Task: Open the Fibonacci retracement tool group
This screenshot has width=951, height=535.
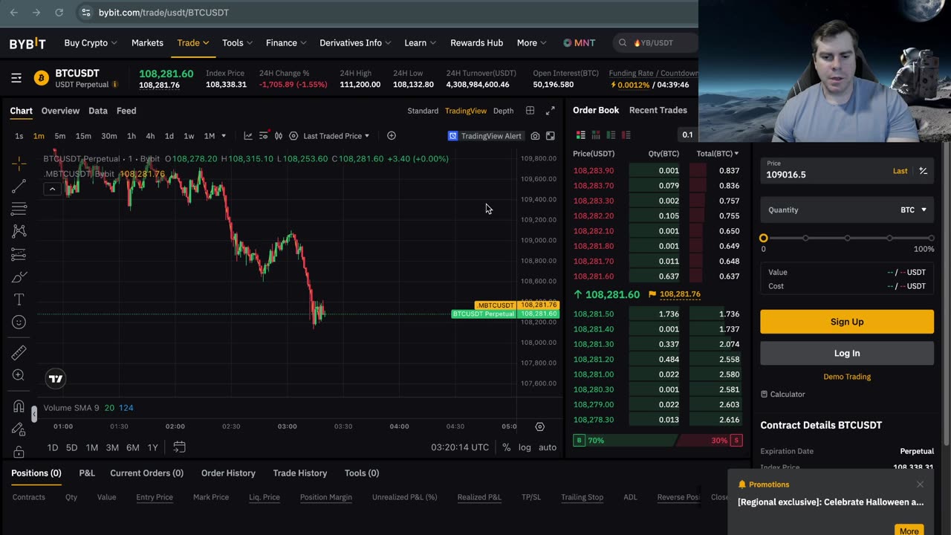Action: pos(19,209)
